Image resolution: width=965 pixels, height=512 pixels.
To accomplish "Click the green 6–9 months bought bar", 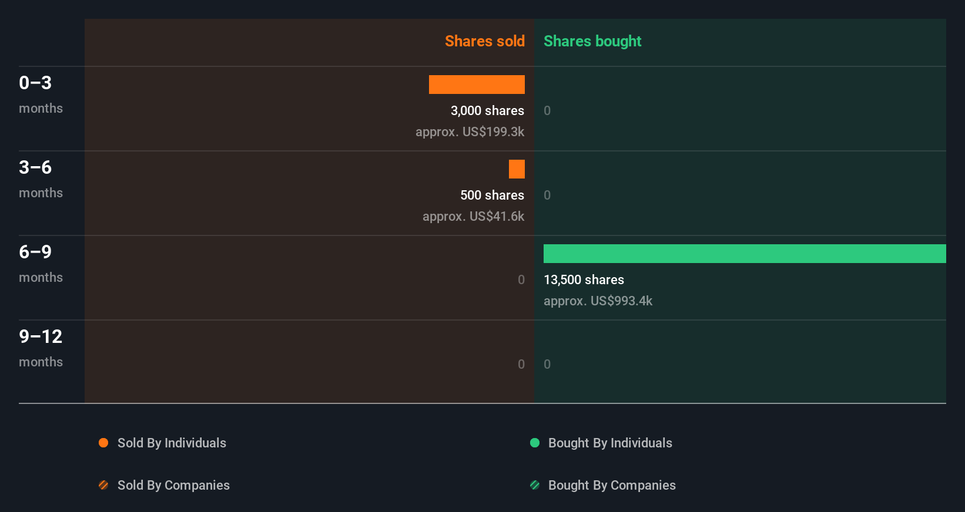I will tap(745, 254).
